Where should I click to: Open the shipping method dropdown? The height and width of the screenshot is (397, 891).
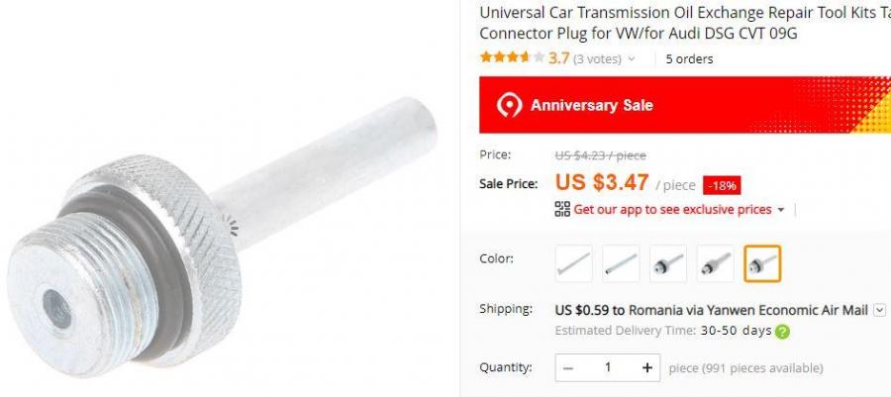pyautogui.click(x=880, y=310)
